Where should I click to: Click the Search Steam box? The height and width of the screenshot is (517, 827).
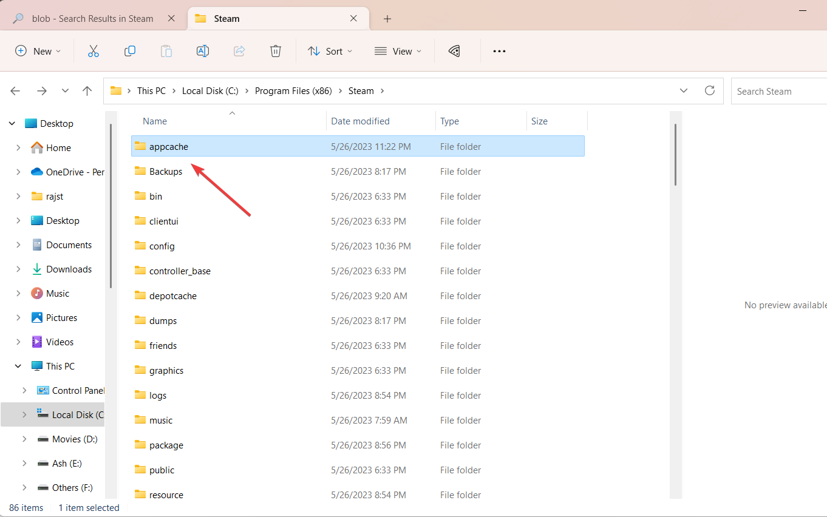(779, 91)
